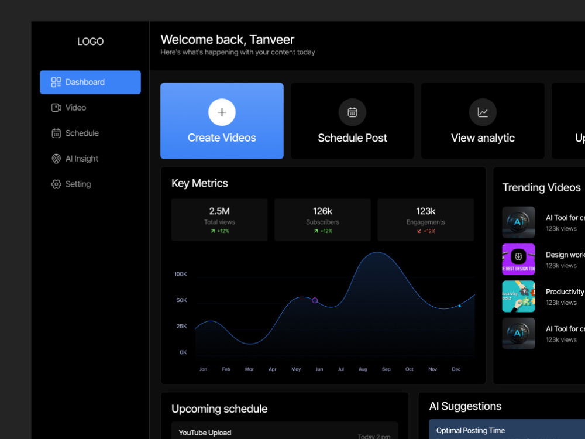Open first AI Tool video thumbnail

coord(518,222)
